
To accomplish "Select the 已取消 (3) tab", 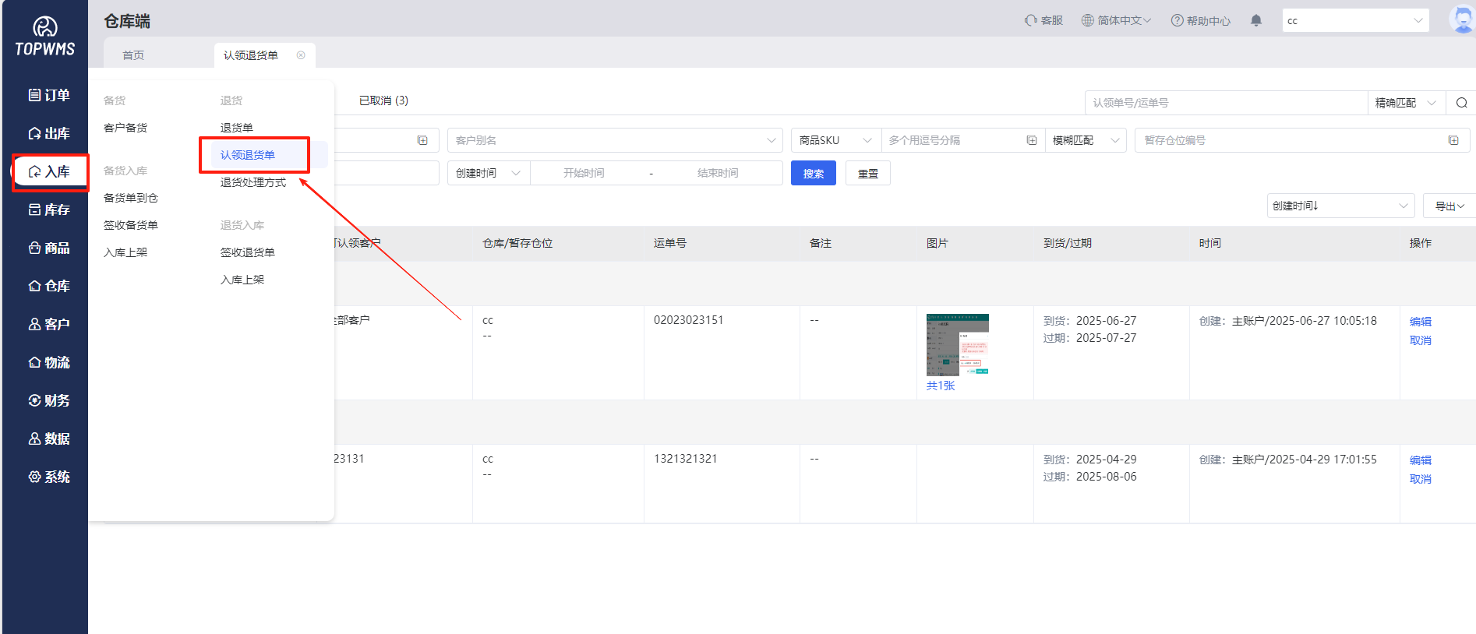I will tap(383, 100).
